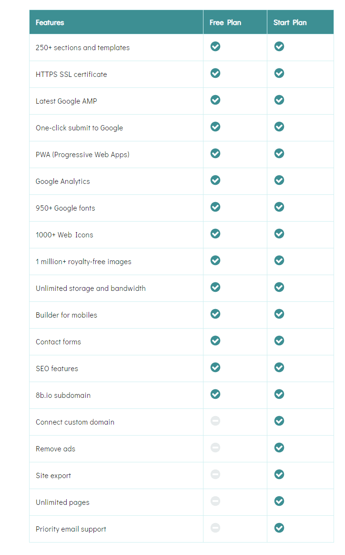Click the Free Plan unavailable icon for Site export
The image size is (345, 555).
click(x=215, y=474)
